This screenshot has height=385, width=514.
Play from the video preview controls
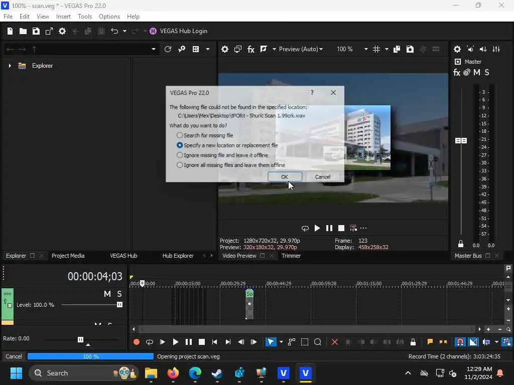(317, 228)
